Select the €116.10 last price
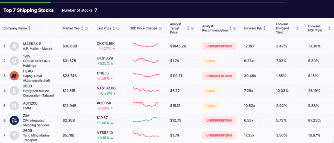The height and width of the screenshot is (143, 334). [x=102, y=73]
